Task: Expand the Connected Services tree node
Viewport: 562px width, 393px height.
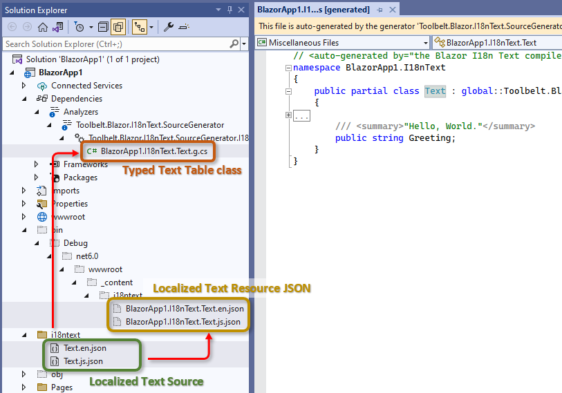Action: click(24, 86)
